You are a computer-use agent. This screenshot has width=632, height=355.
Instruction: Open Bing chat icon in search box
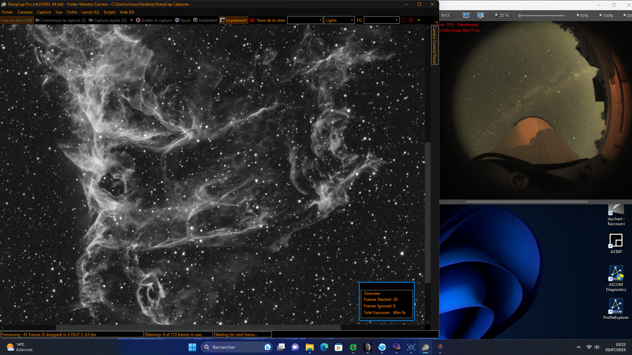tap(268, 347)
